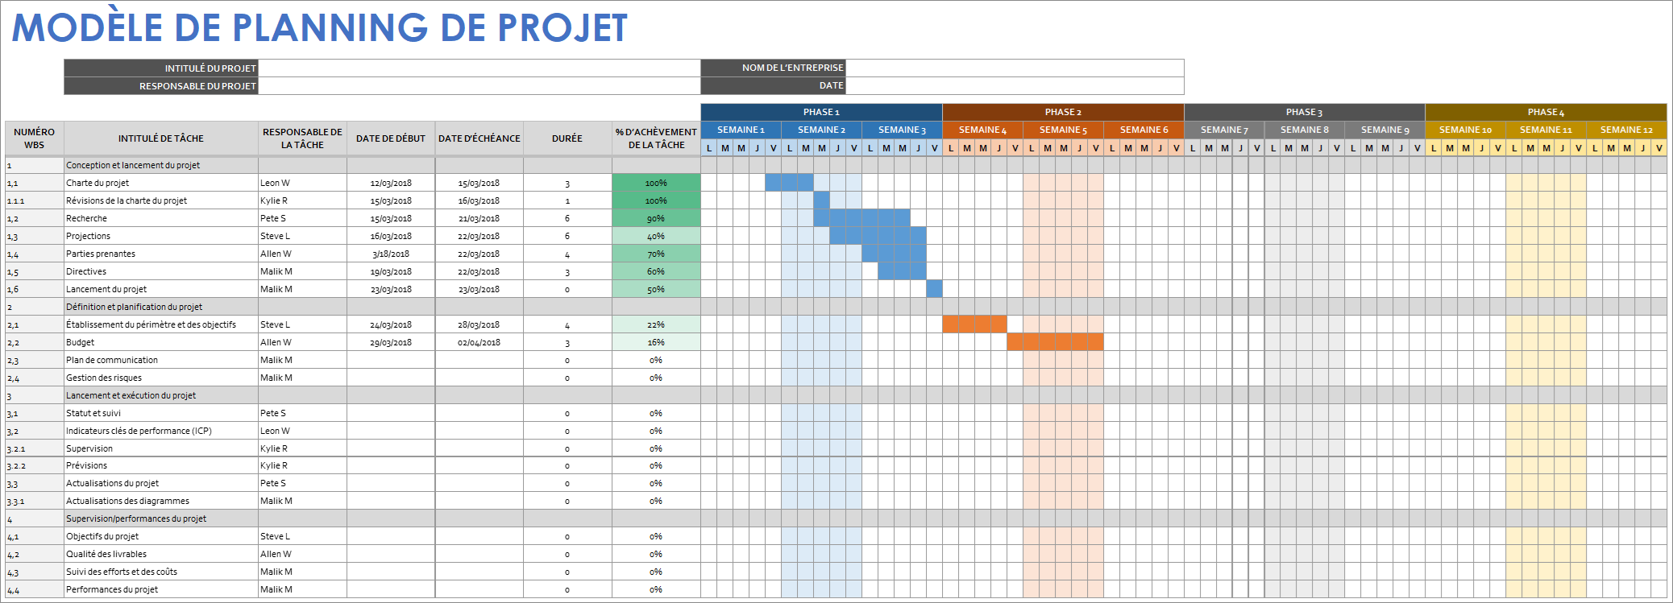The height and width of the screenshot is (603, 1673).
Task: Click Leon W in Charte du projet row
Action: (x=302, y=183)
